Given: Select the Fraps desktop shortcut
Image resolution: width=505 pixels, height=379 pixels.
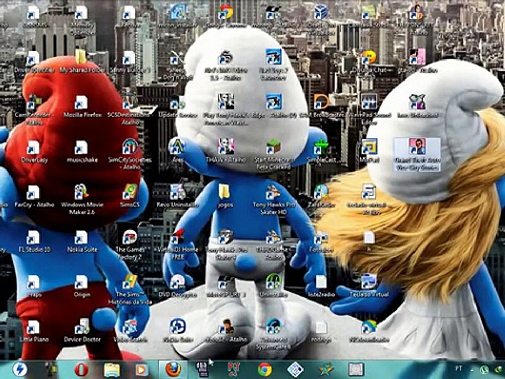Looking at the screenshot, I should click(34, 286).
